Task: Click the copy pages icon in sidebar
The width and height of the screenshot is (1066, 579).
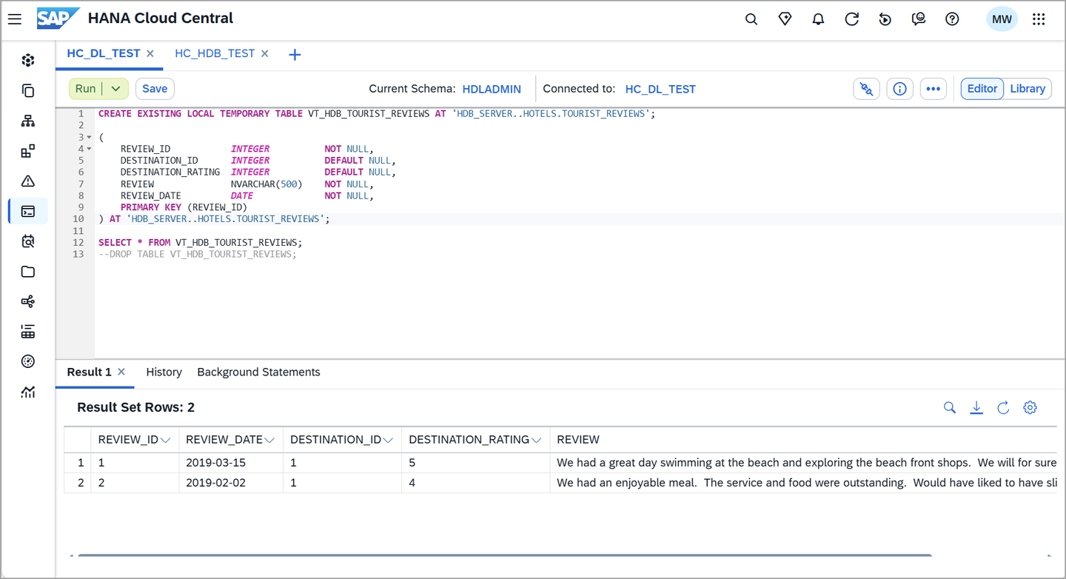Action: [x=28, y=90]
